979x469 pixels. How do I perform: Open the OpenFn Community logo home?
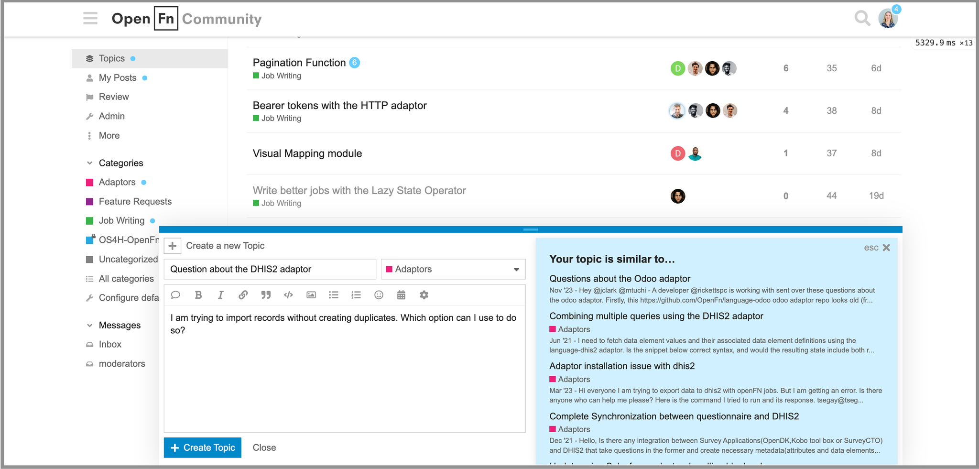coord(186,19)
